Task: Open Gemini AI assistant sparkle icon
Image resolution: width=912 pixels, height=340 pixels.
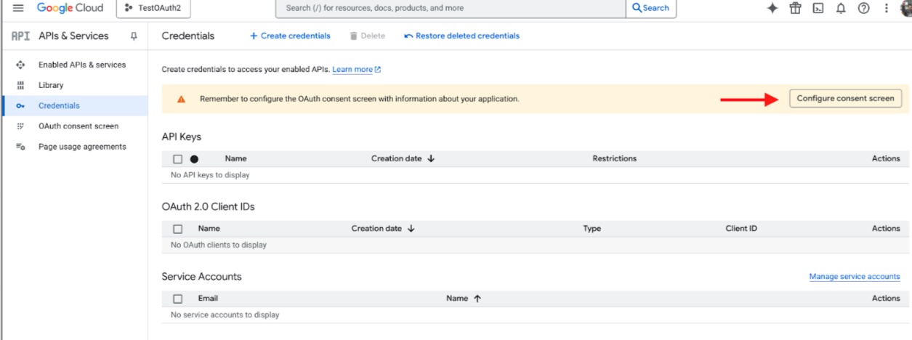Action: point(772,9)
